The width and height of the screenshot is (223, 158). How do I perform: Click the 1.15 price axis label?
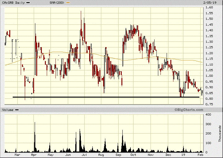(209, 59)
